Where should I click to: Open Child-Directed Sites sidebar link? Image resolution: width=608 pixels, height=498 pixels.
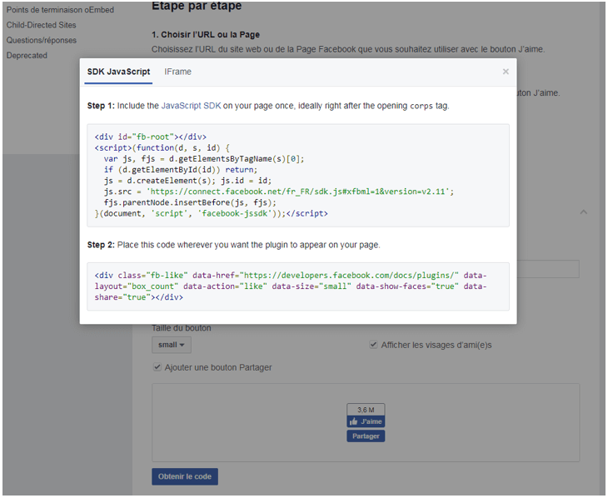click(x=41, y=25)
